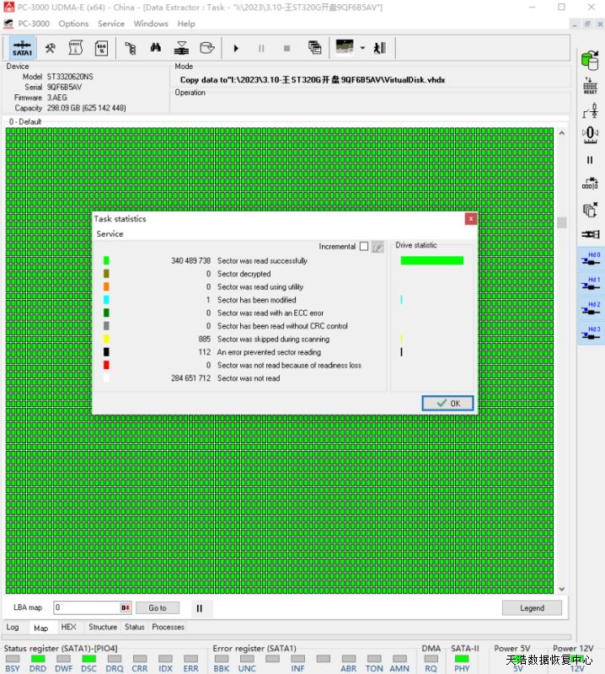Click the RESET icon in right sidebar
This screenshot has height=674, width=605.
(590, 84)
